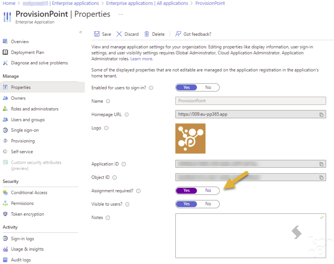Set Enabled for users to sign-in to No
The width and height of the screenshot is (334, 264).
(208, 87)
